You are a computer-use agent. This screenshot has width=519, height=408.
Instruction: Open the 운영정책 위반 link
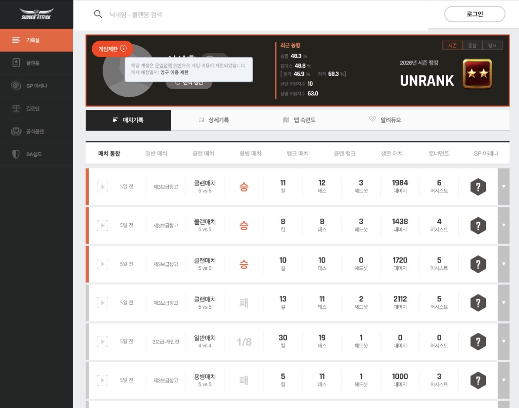pyautogui.click(x=168, y=65)
